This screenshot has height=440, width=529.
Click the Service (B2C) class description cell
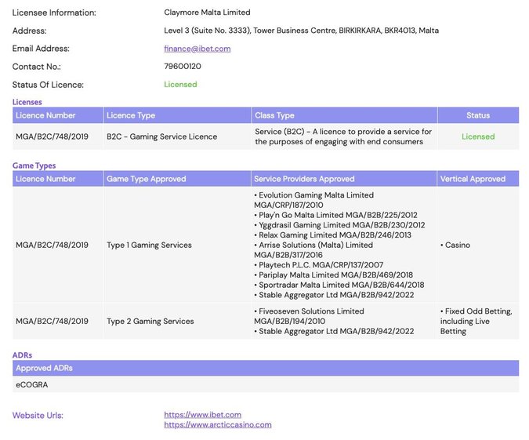[343, 136]
